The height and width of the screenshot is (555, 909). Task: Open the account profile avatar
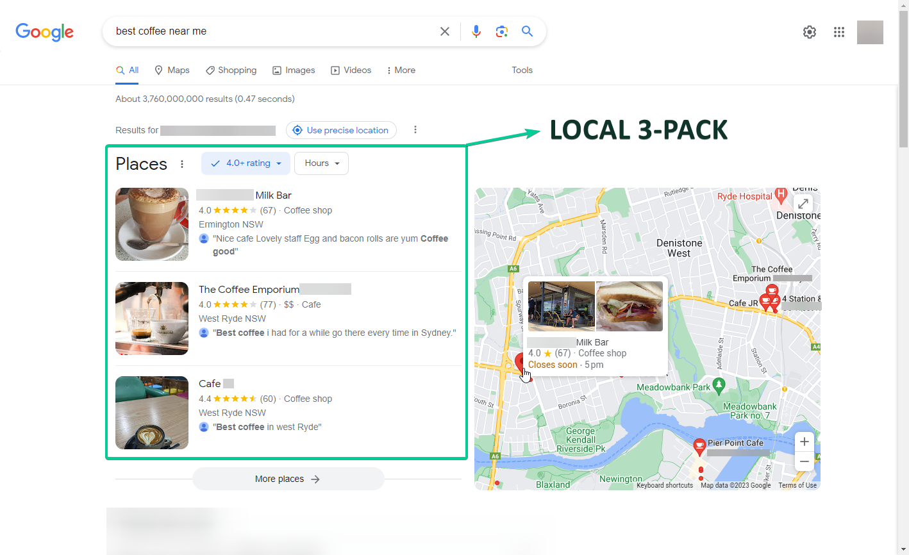[x=870, y=32]
